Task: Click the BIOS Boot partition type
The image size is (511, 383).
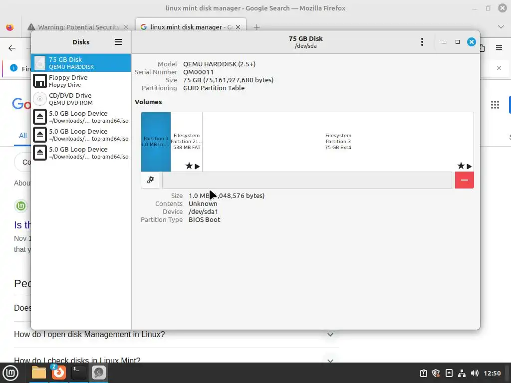Action: [204, 220]
